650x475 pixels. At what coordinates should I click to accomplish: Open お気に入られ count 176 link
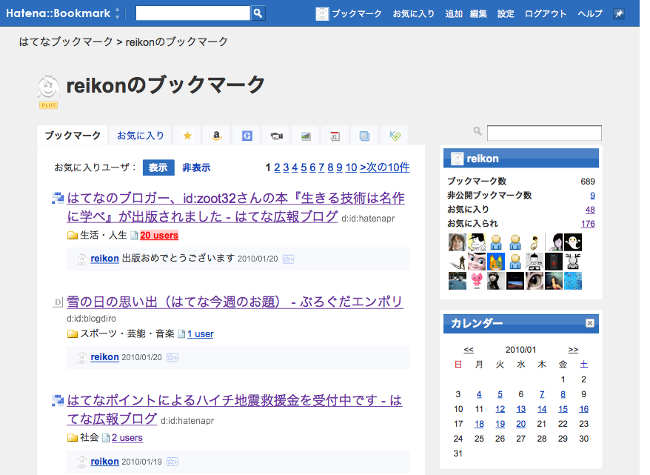588,224
